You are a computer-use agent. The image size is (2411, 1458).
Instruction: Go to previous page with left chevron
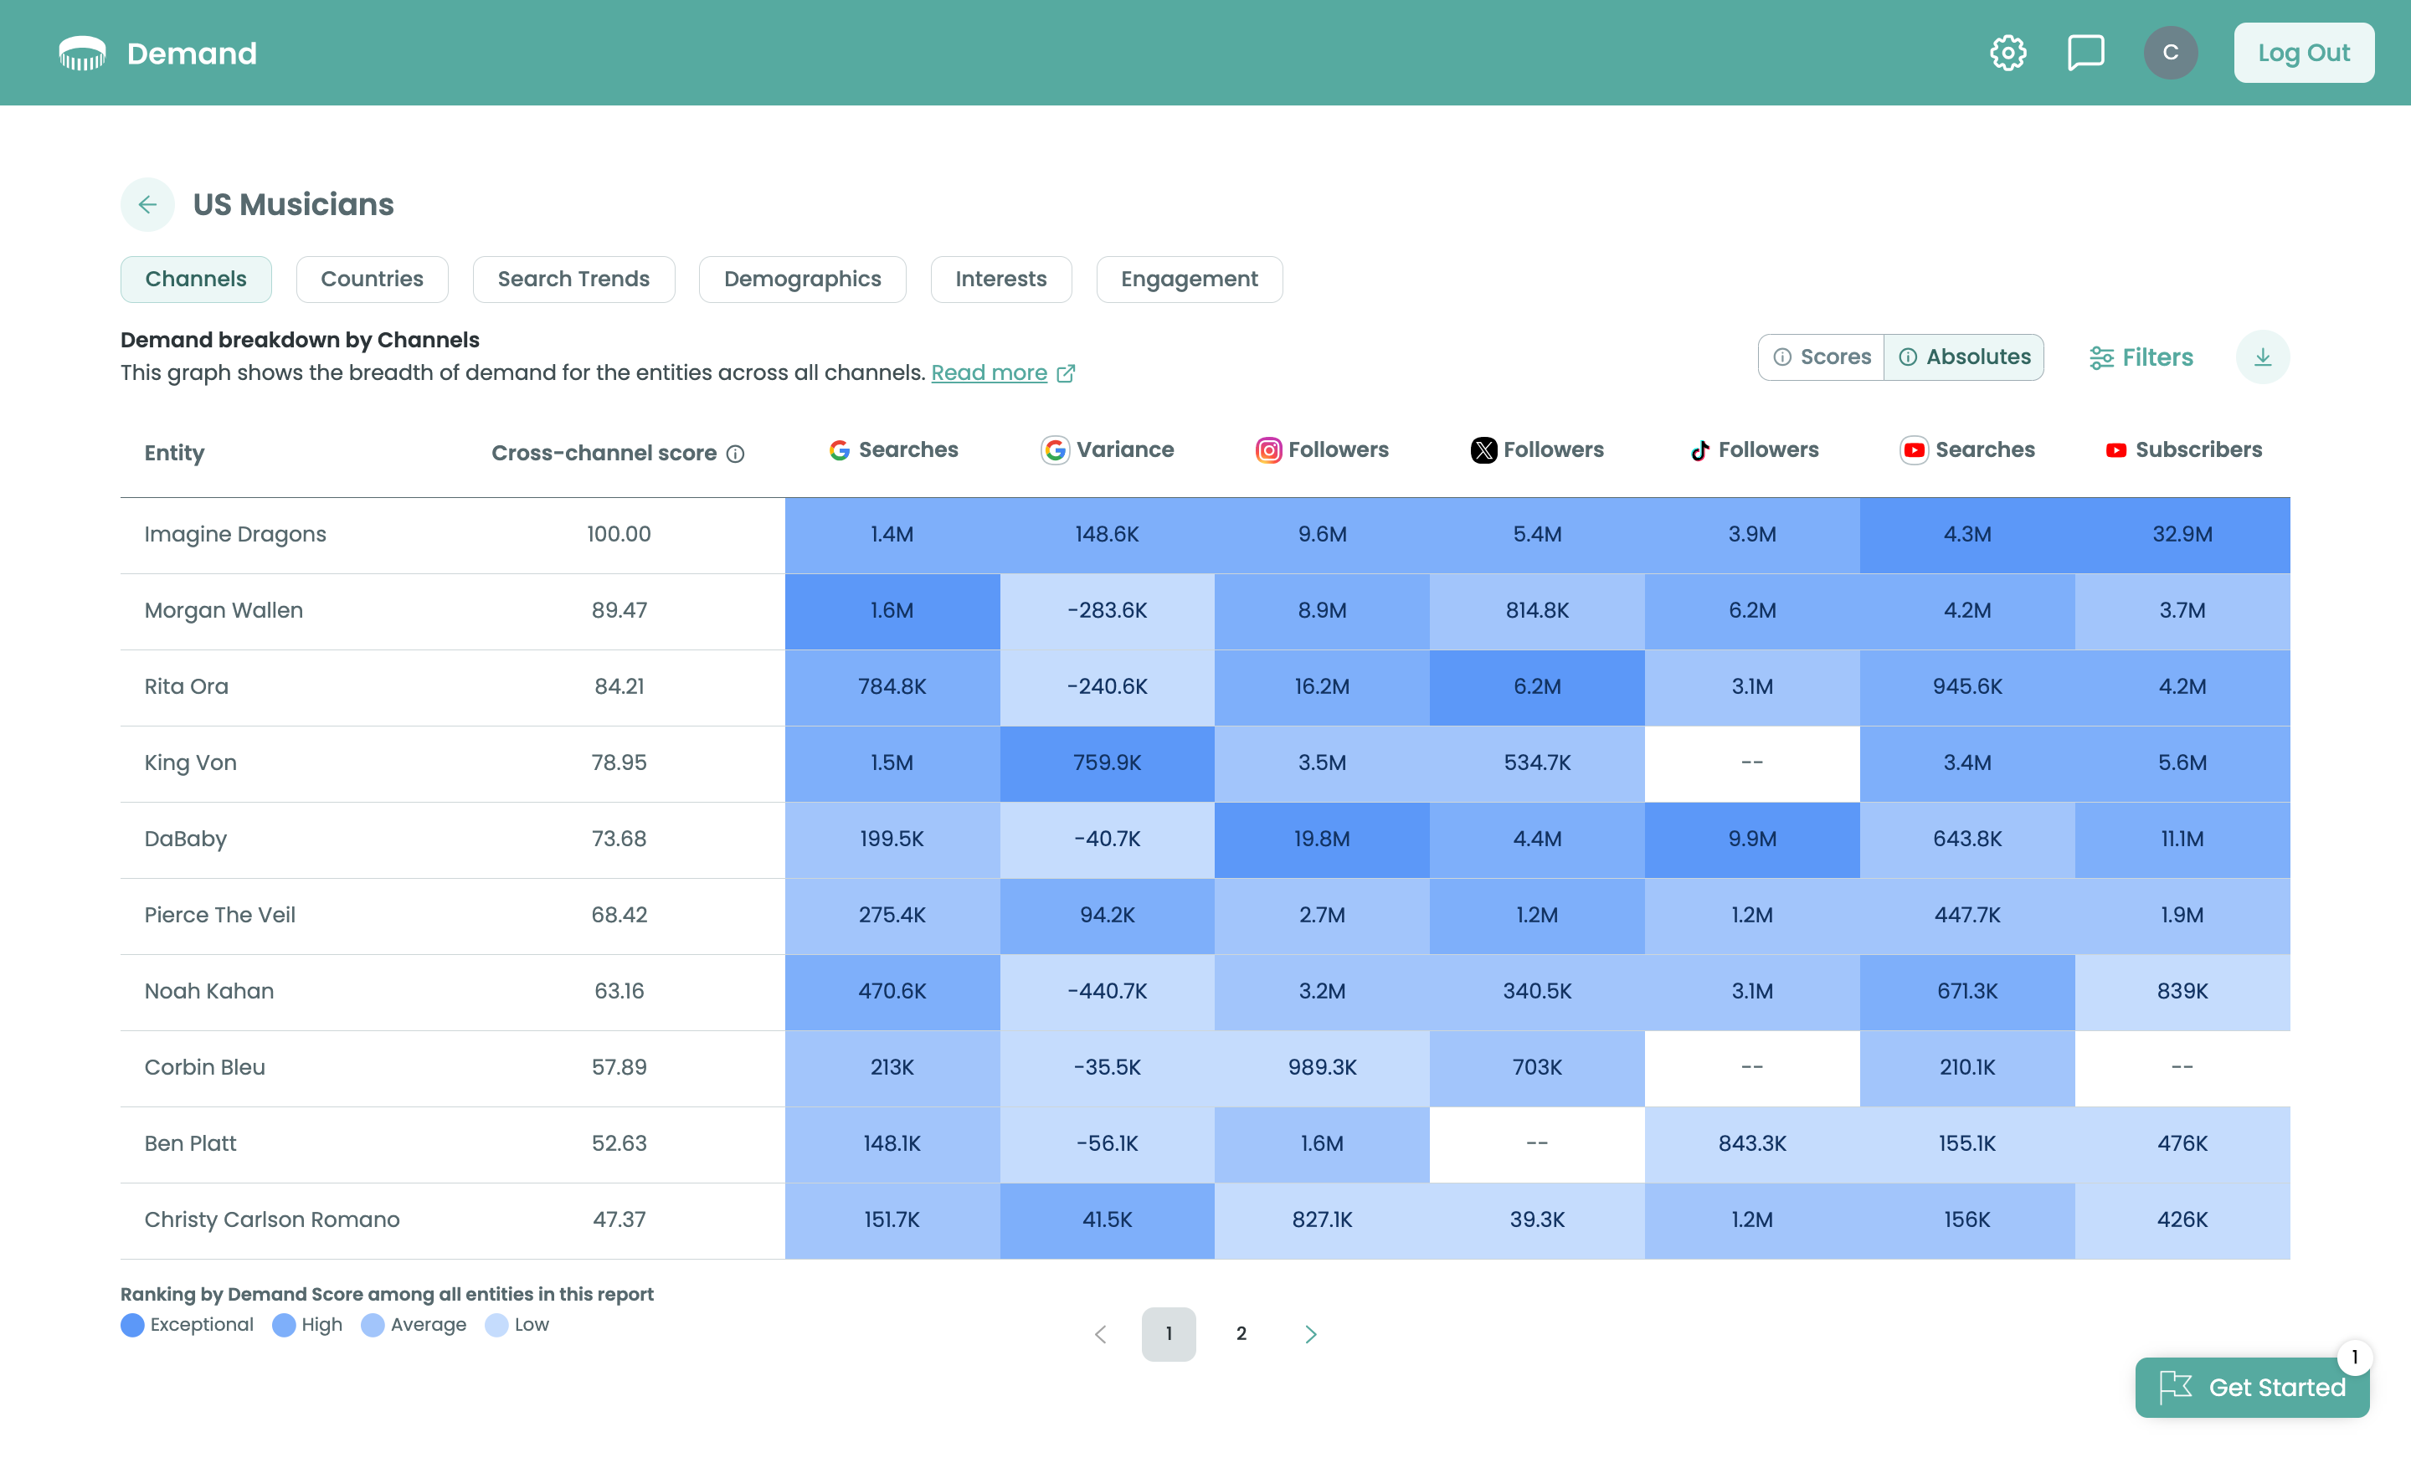[1100, 1335]
